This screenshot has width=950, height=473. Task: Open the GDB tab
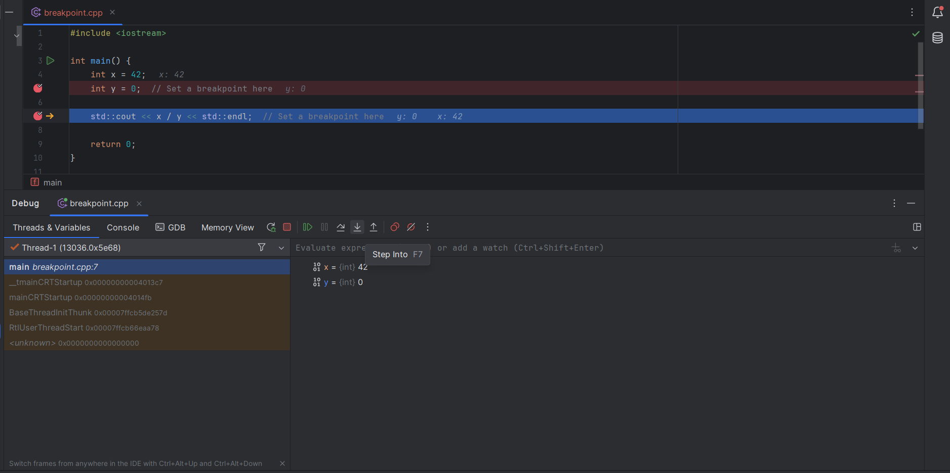[171, 227]
